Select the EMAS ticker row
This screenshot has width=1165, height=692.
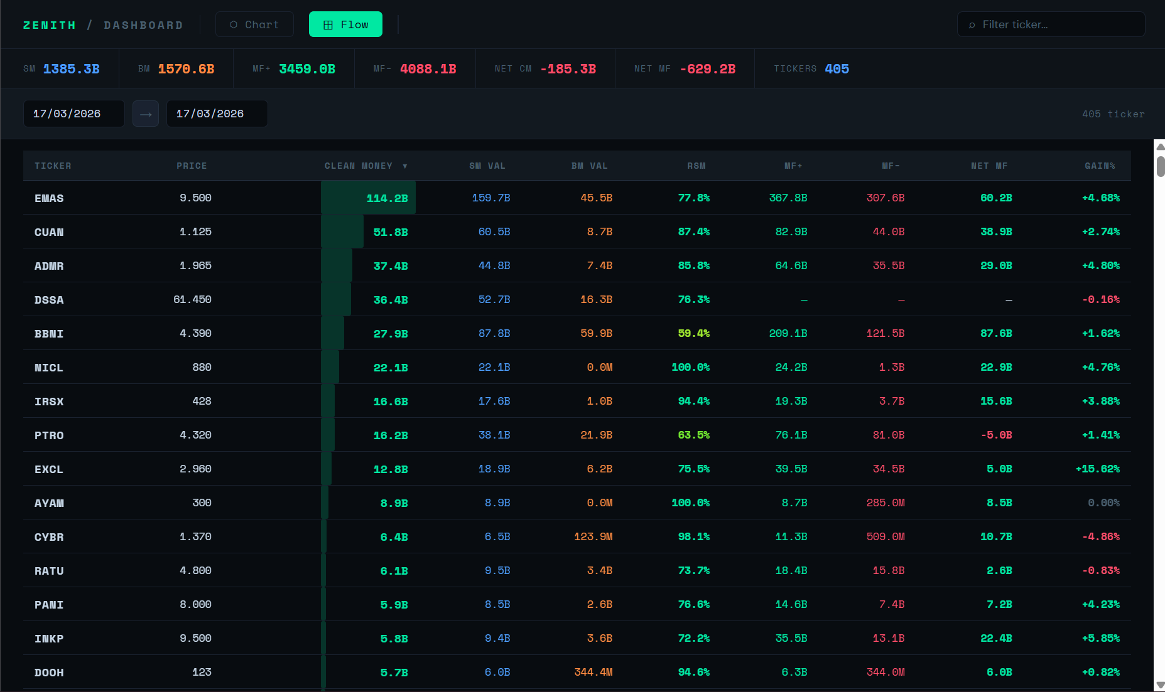click(577, 198)
